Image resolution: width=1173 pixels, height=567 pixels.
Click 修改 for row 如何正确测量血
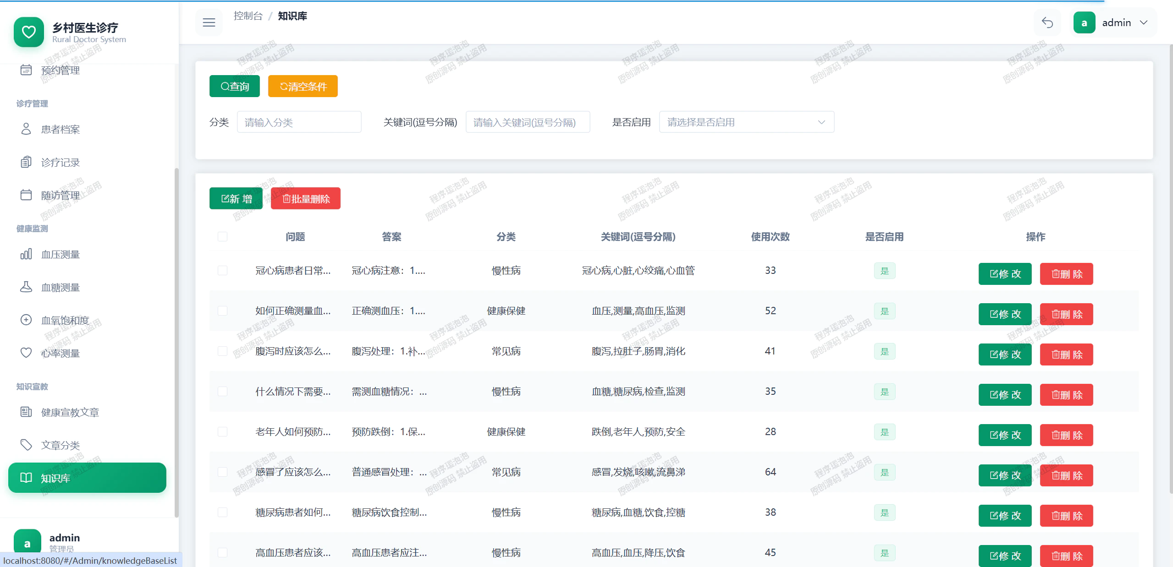coord(1005,314)
